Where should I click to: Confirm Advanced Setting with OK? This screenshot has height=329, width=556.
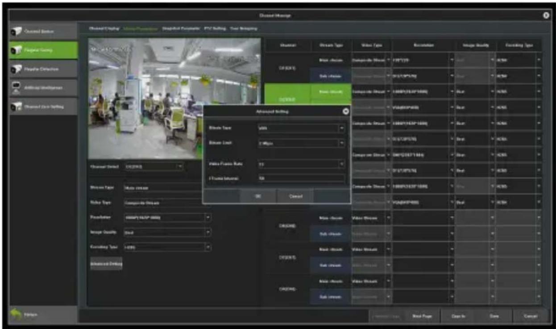258,196
